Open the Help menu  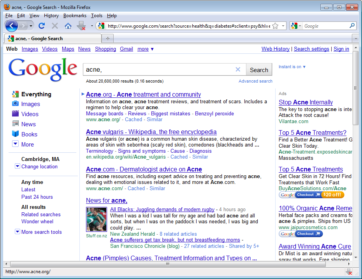coord(112,16)
